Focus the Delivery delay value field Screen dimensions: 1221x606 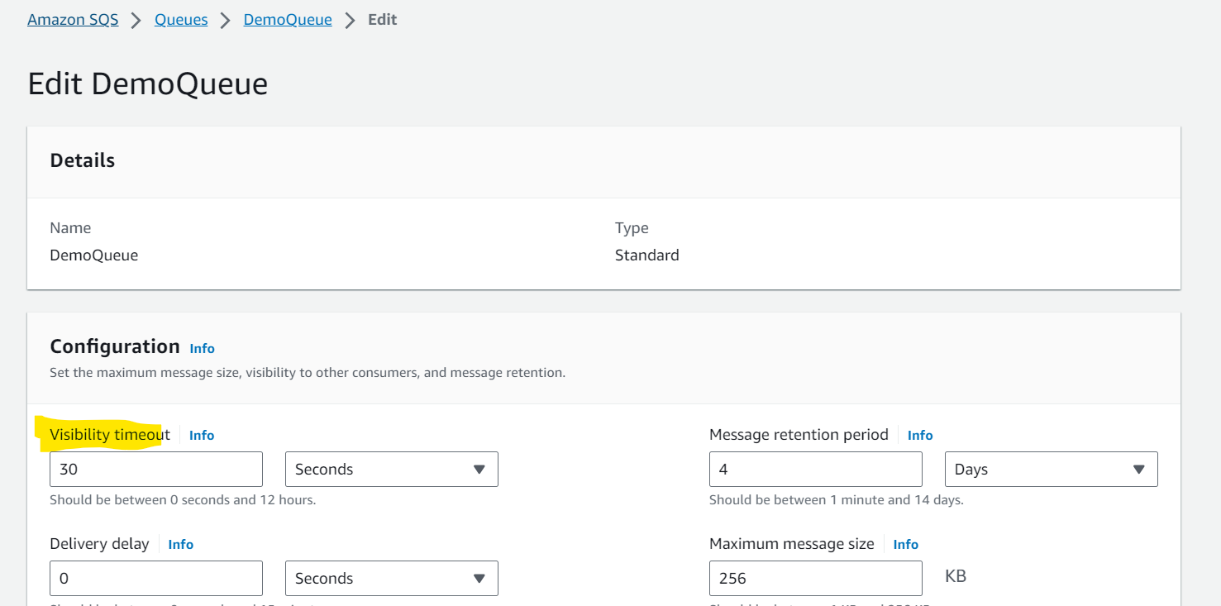[x=156, y=578]
